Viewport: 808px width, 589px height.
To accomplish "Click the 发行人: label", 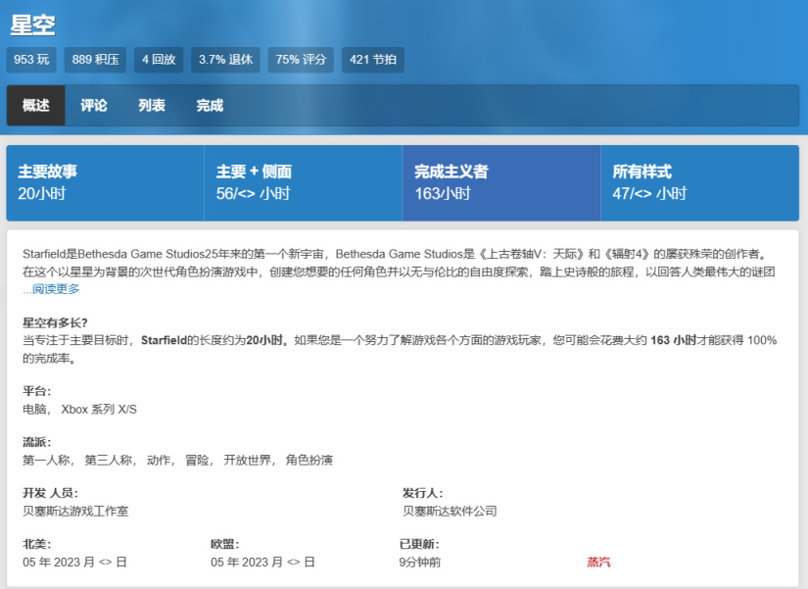I will 423,493.
